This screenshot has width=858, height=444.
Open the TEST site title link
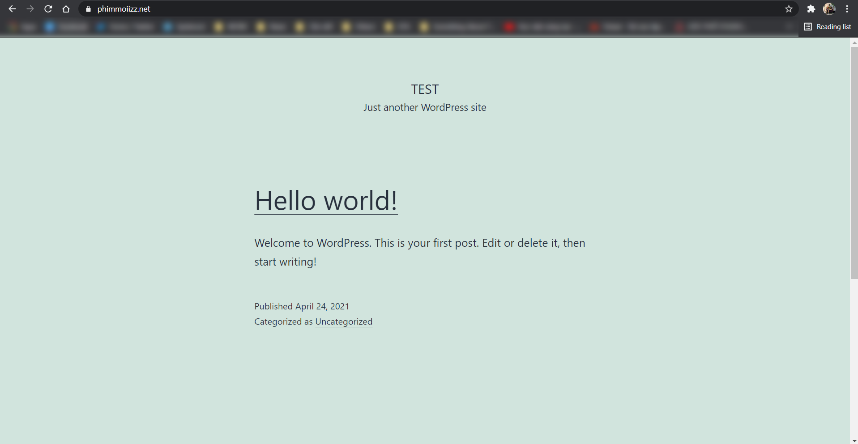pos(425,89)
